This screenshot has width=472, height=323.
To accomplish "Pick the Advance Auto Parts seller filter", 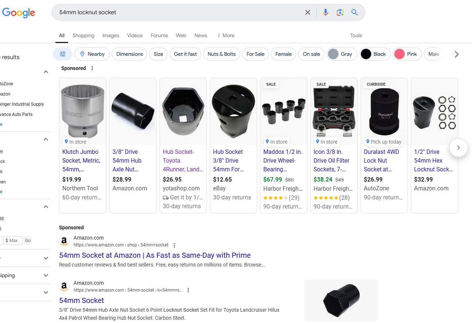I will point(16,114).
